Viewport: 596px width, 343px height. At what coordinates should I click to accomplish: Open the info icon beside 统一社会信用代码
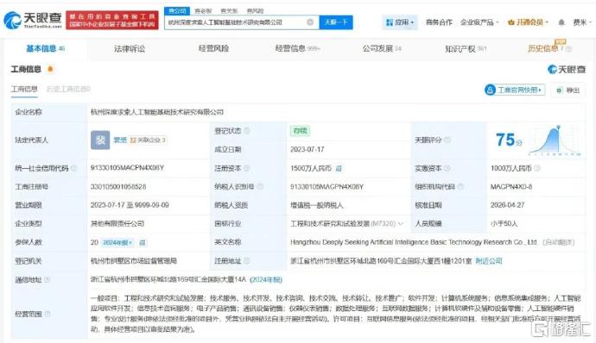pos(74,168)
